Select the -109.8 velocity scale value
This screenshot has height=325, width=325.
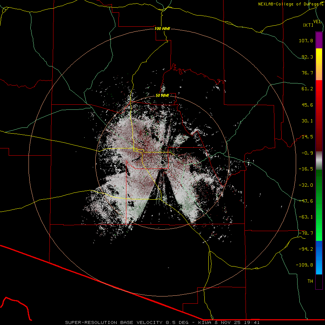tap(305, 265)
